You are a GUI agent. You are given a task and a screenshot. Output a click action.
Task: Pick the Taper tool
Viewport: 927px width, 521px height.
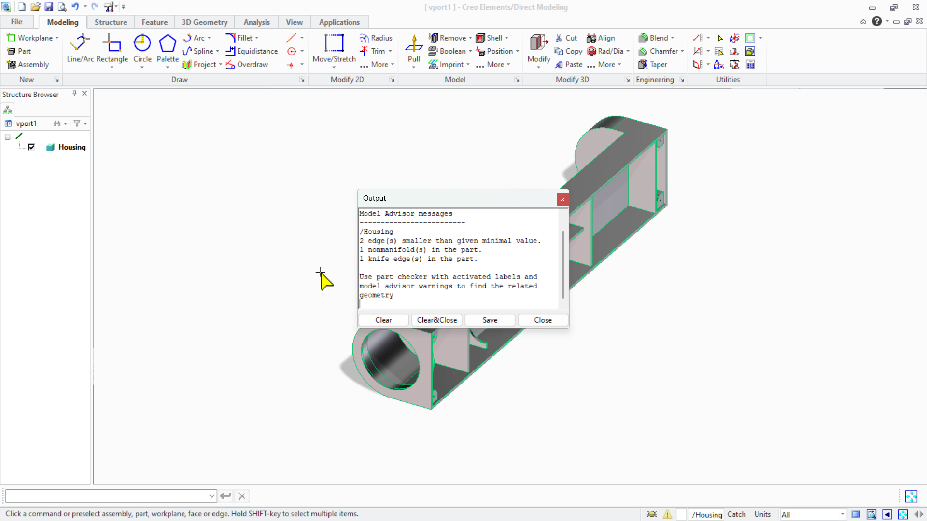pyautogui.click(x=653, y=64)
